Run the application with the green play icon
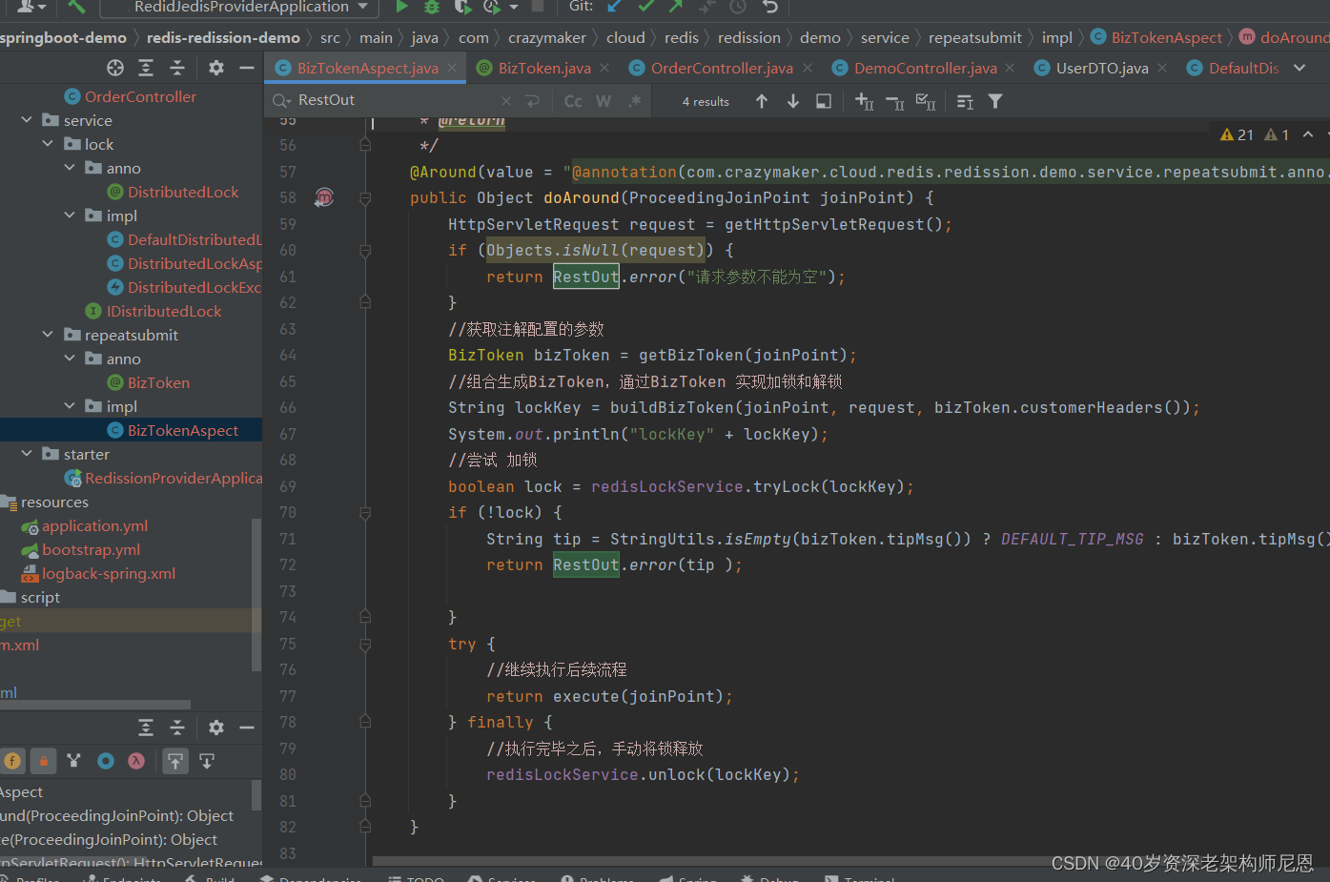The height and width of the screenshot is (882, 1330). click(x=401, y=7)
